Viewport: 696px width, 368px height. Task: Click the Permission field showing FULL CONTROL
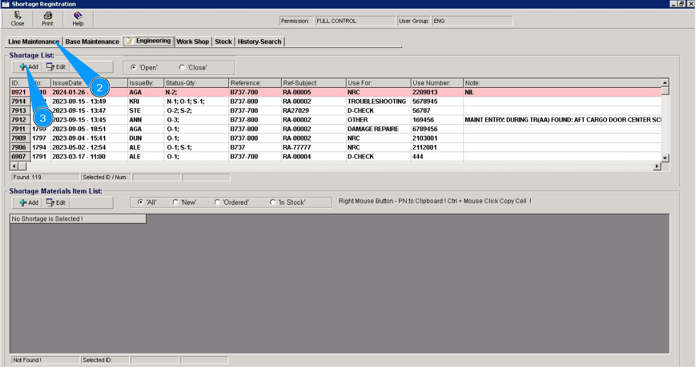355,21
